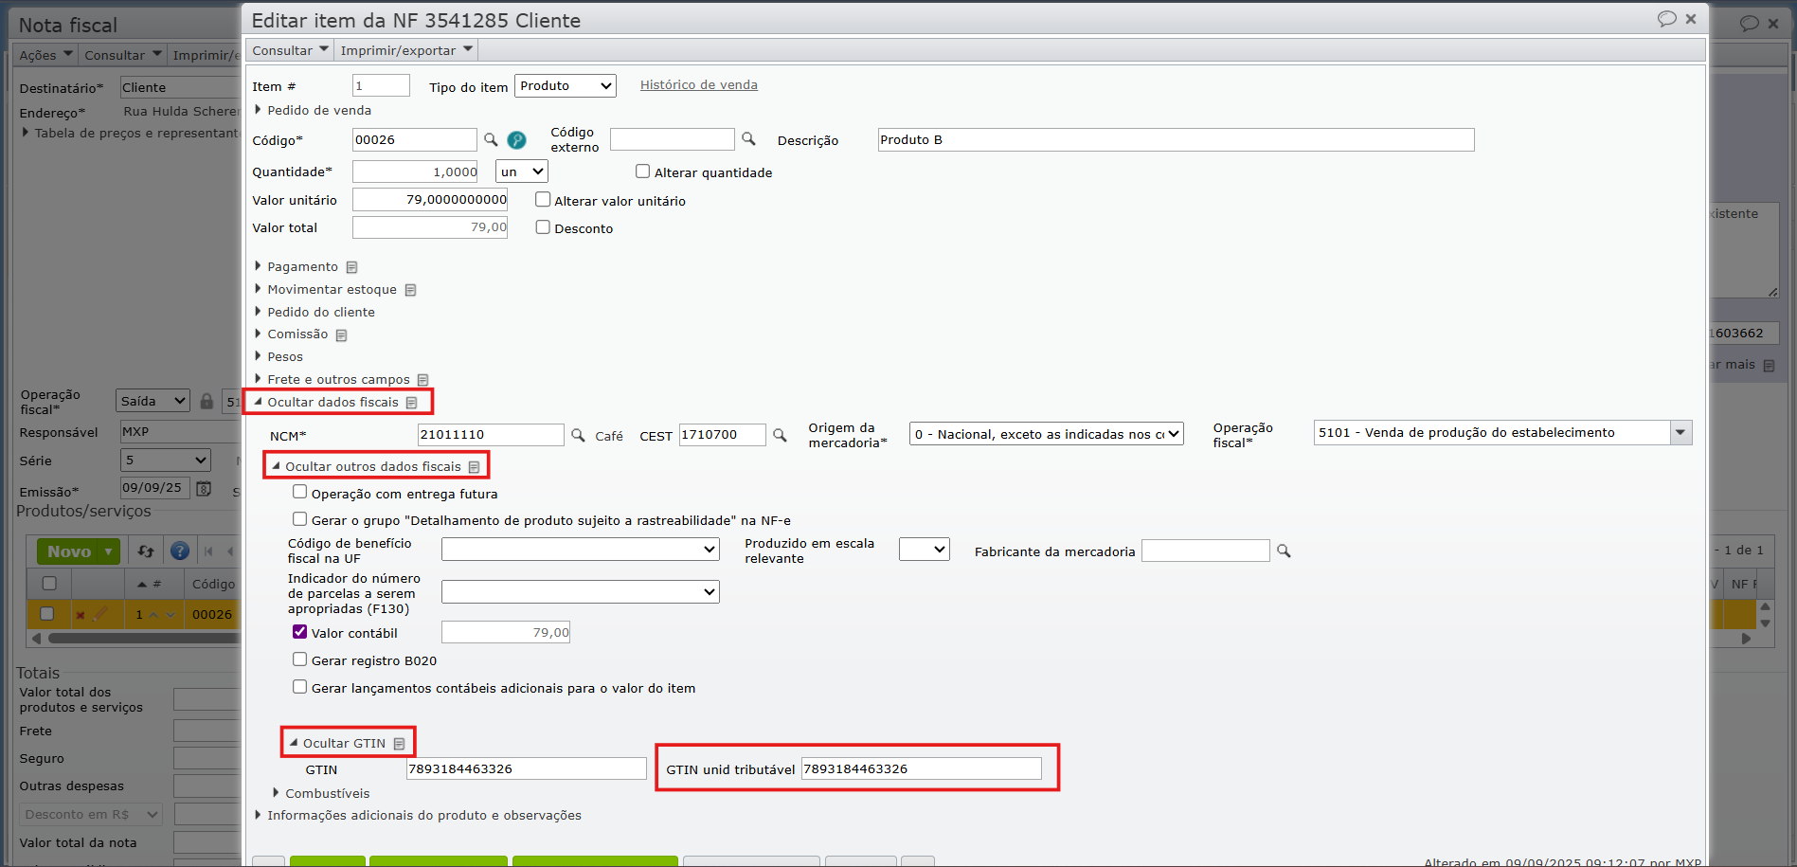Image resolution: width=1797 pixels, height=867 pixels.
Task: Open Imprimir/exportar menu in item dialog
Action: (x=405, y=50)
